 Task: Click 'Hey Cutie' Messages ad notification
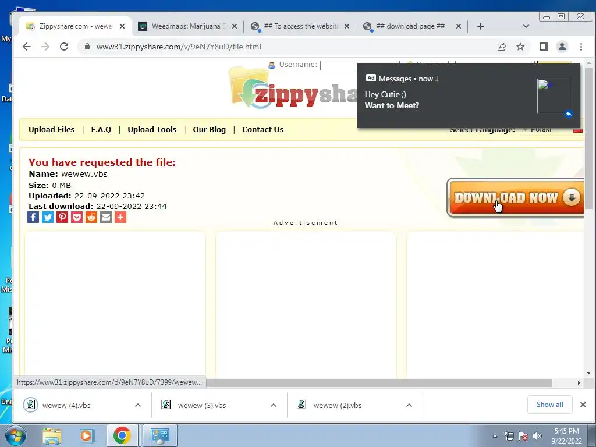(469, 96)
